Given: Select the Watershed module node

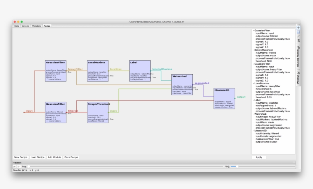Looking at the screenshot, I should point(182,84).
